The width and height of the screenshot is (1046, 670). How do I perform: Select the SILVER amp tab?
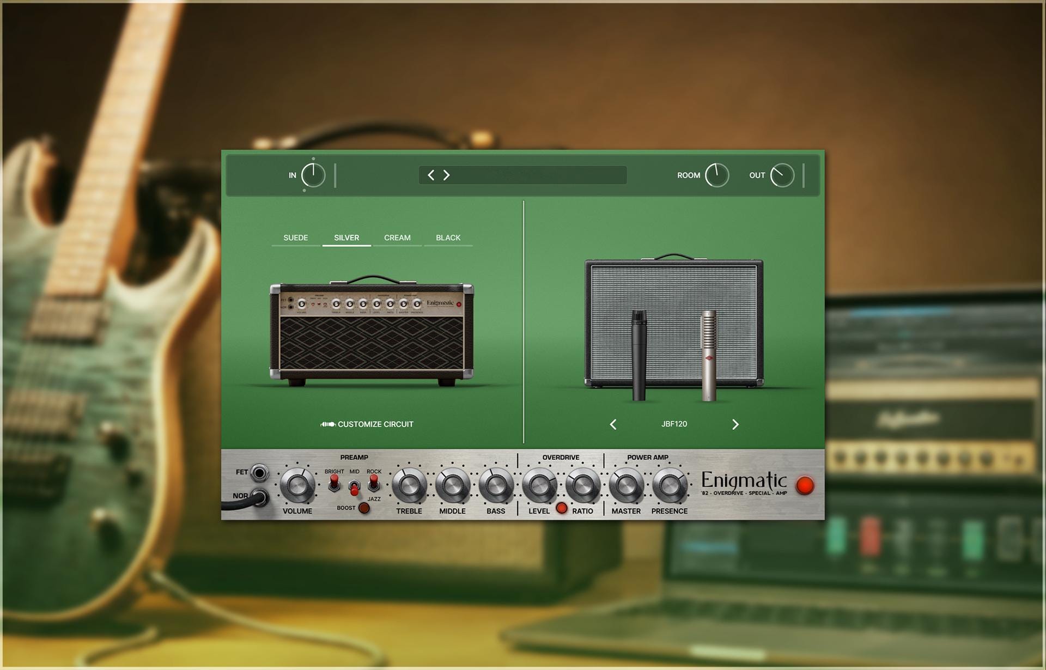tap(346, 238)
